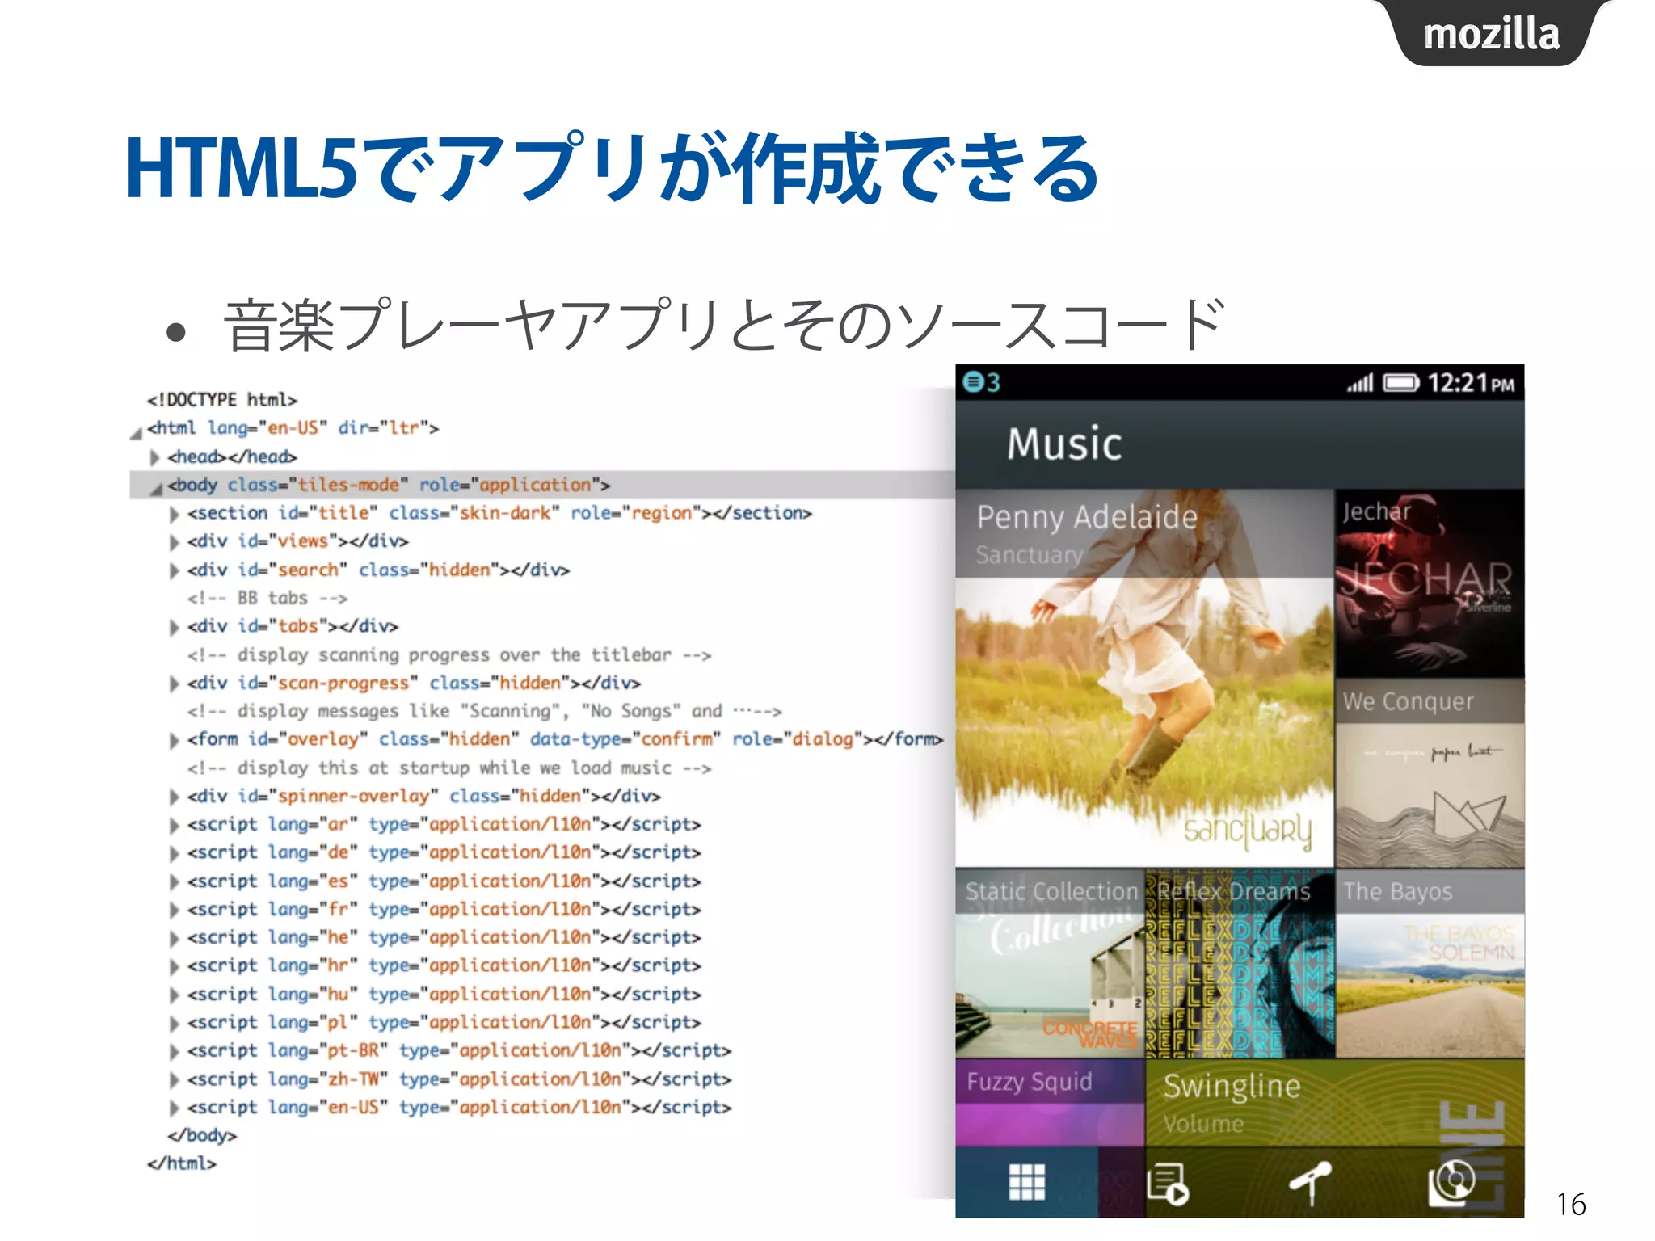The width and height of the screenshot is (1655, 1241).
Task: Click slide page number 16
Action: [x=1571, y=1204]
